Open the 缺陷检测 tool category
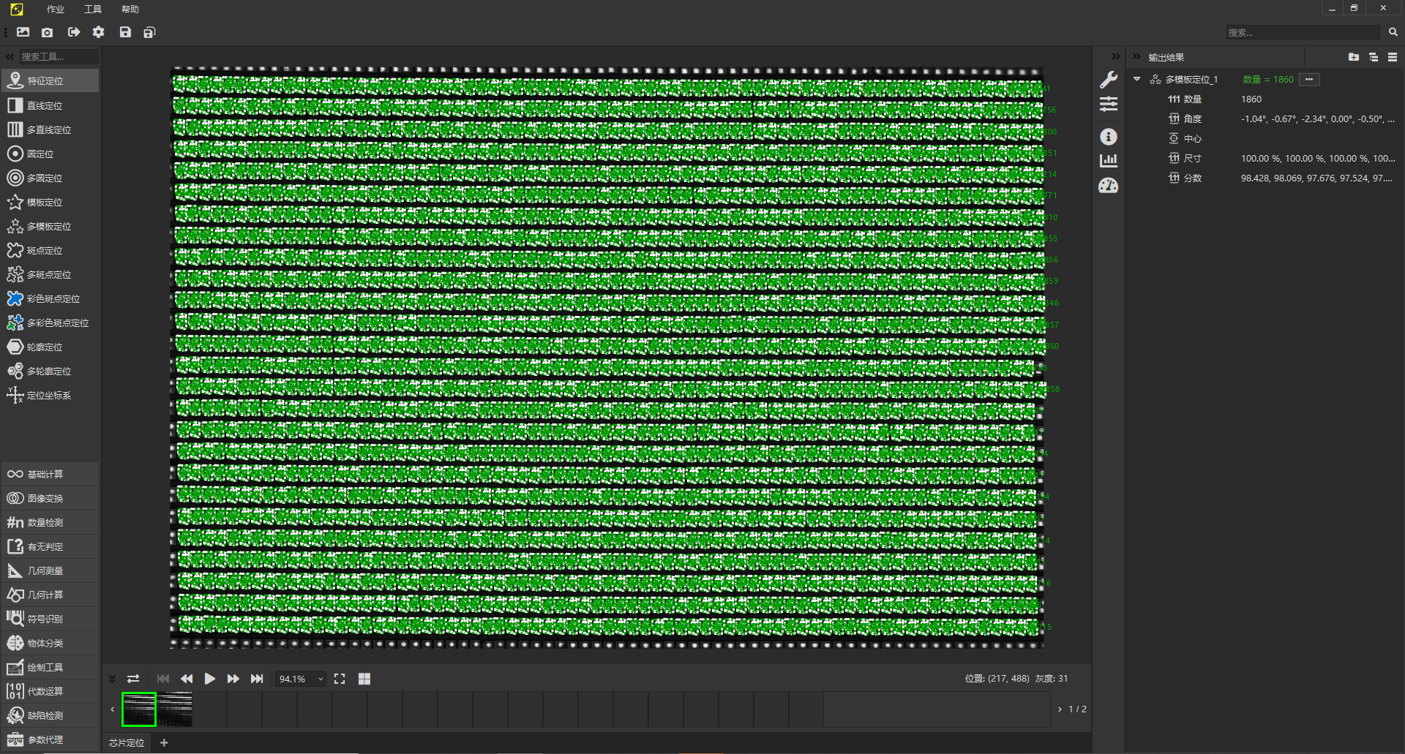Viewport: 1405px width, 754px height. 45,716
